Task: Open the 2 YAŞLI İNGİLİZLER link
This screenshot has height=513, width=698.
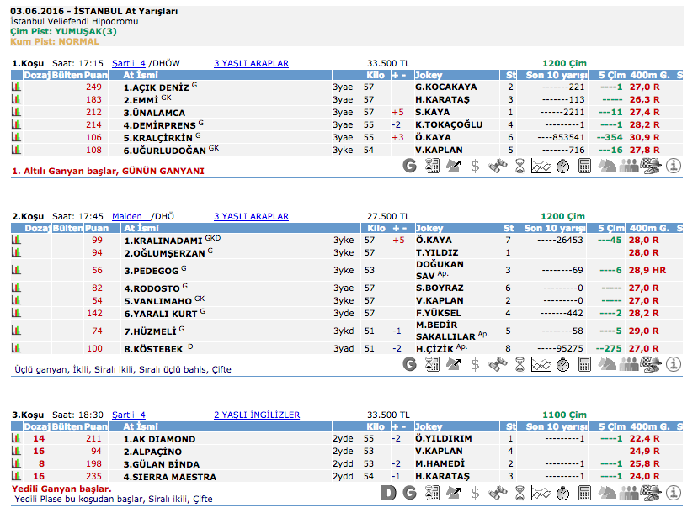Action: (256, 415)
